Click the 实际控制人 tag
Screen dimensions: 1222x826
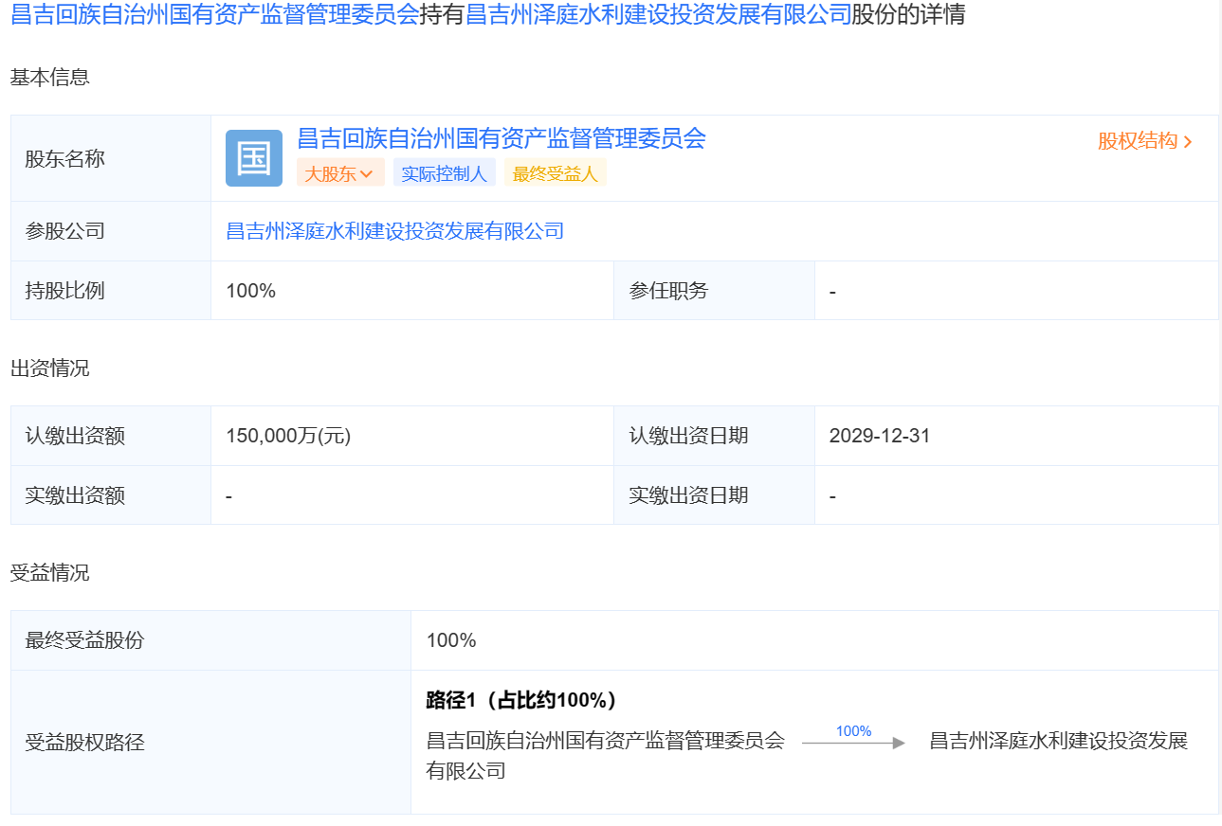click(x=444, y=174)
